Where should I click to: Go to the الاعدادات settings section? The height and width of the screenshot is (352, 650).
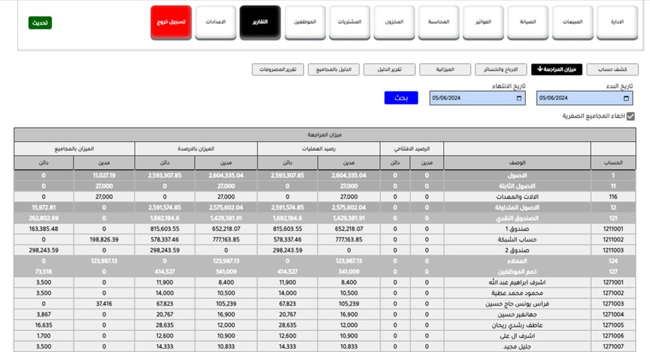(215, 22)
